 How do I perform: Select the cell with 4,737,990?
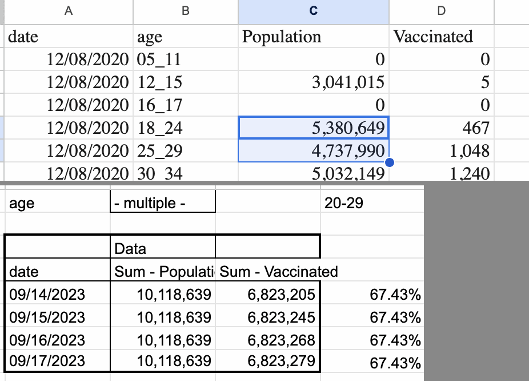click(x=313, y=151)
